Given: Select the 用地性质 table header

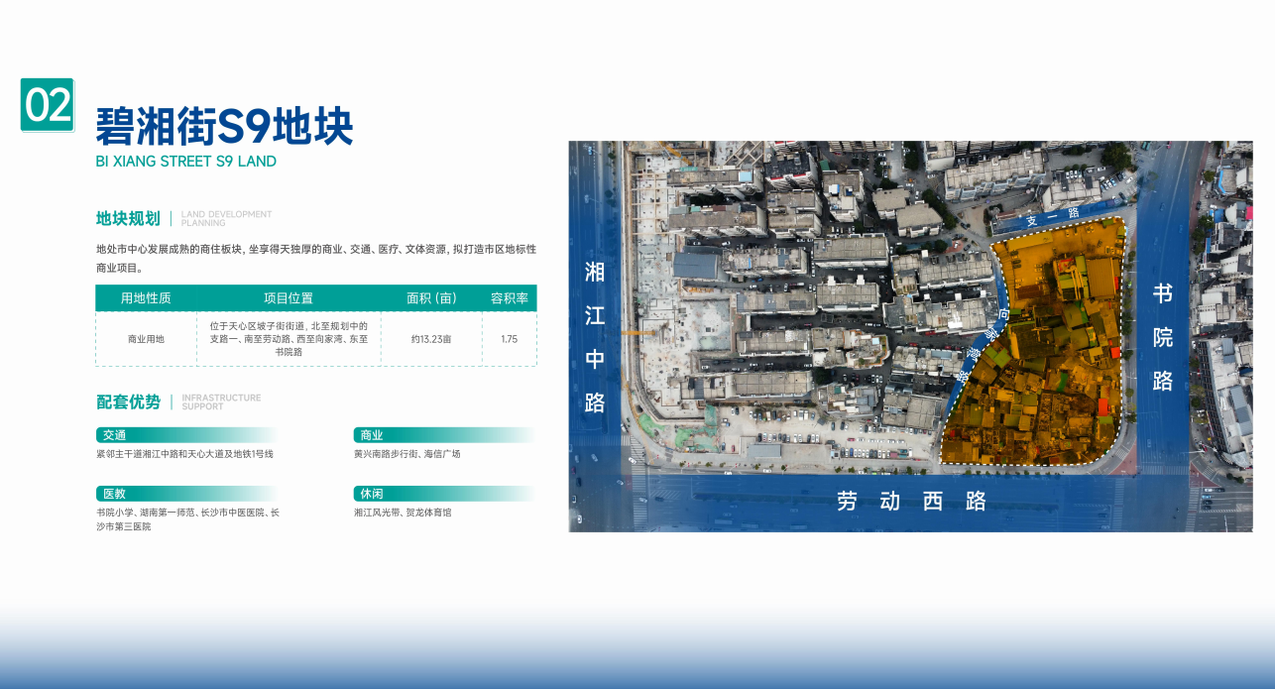Looking at the screenshot, I should point(146,298).
